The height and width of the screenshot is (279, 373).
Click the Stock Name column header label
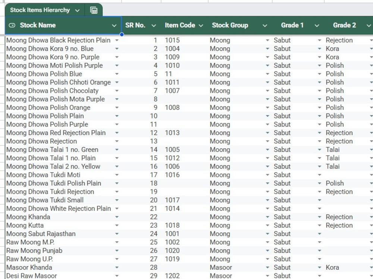point(38,25)
